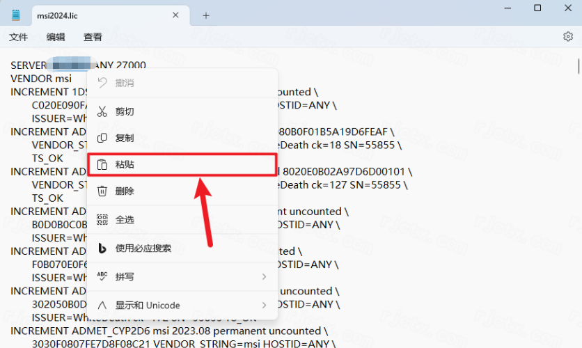Click the clipboard Paste icon

point(102,165)
